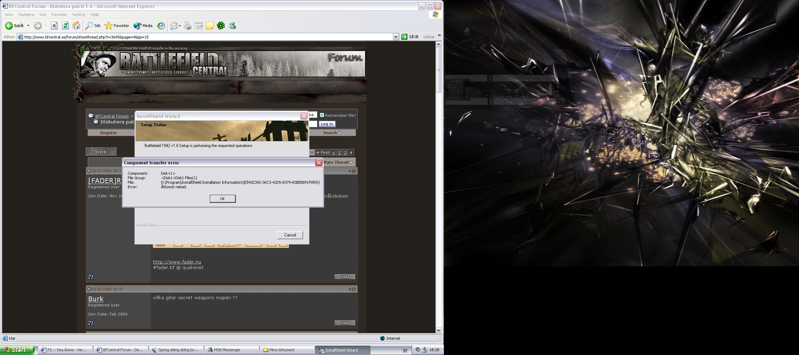Click the user status icon in Burk's post
799x355 pixels.
point(91,323)
